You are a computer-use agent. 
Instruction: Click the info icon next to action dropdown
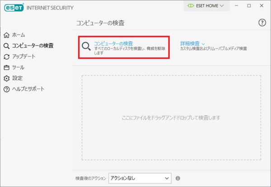[x=178, y=178]
